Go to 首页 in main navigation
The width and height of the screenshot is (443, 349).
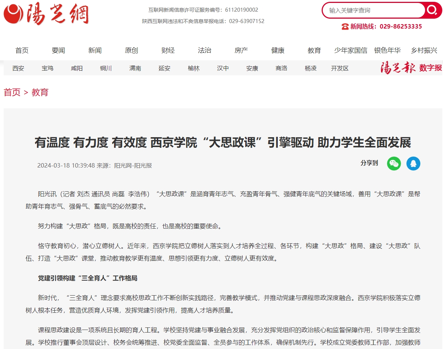tap(22, 50)
